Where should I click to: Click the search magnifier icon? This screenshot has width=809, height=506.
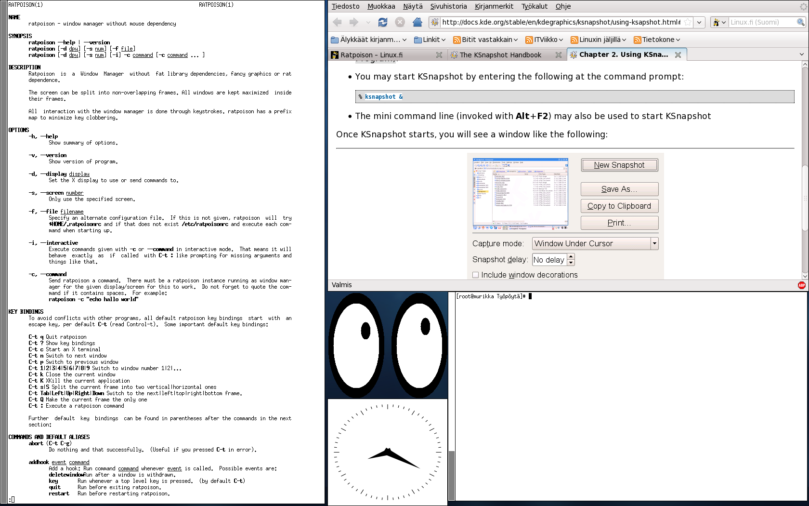pyautogui.click(x=800, y=22)
